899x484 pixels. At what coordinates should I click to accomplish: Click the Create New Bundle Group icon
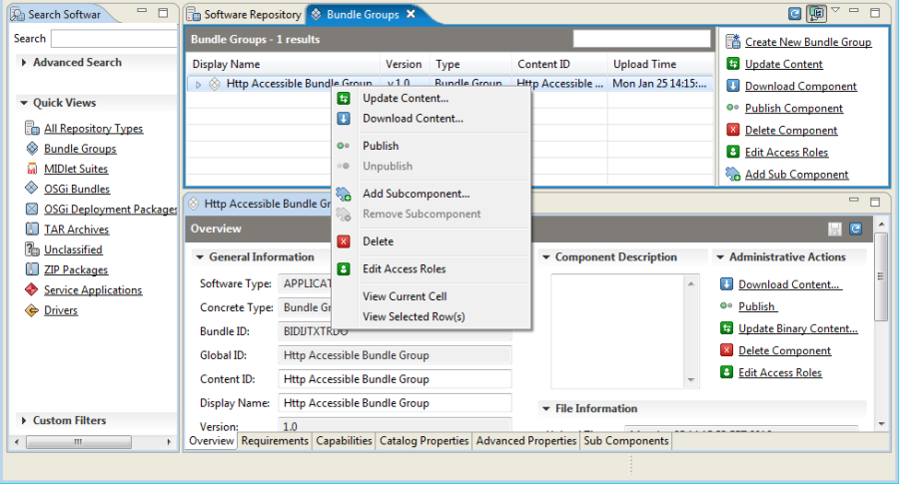pyautogui.click(x=733, y=41)
